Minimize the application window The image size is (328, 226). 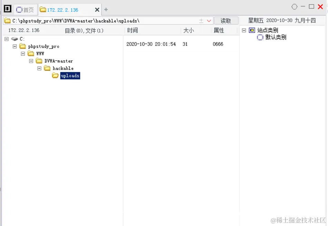tap(303, 7)
